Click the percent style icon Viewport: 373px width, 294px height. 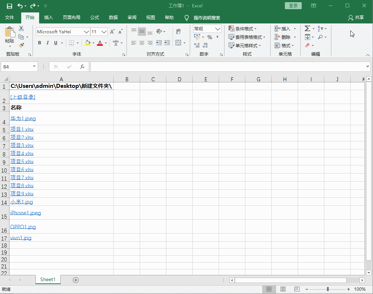pyautogui.click(x=210, y=37)
